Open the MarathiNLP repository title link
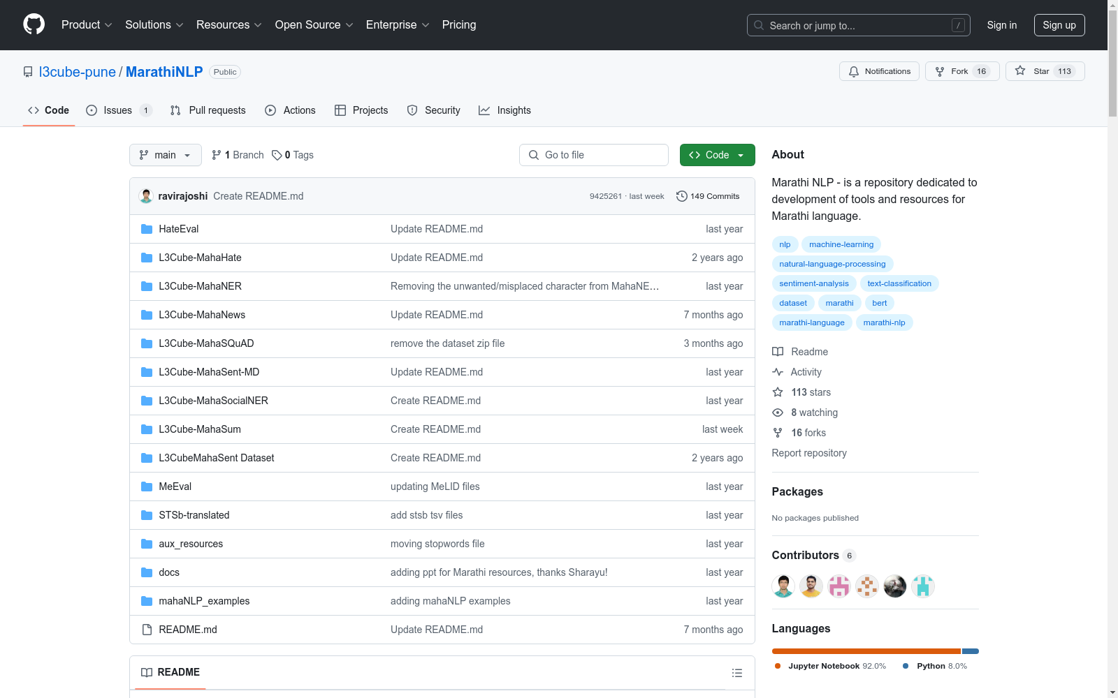Viewport: 1118px width, 698px height. [x=164, y=72]
